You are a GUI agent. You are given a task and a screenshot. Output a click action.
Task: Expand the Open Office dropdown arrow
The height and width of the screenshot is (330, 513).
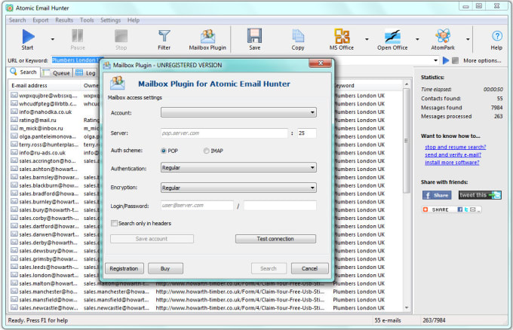coord(417,39)
